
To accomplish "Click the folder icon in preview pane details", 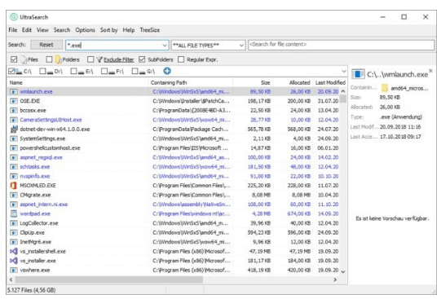I will (x=385, y=88).
